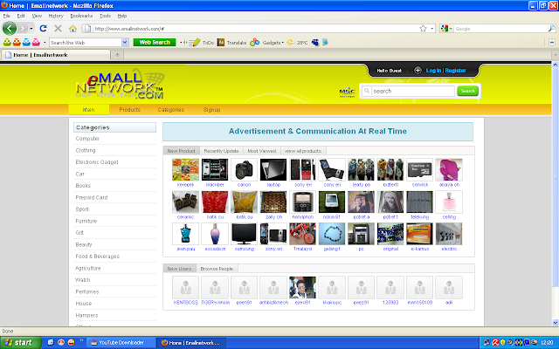Open the laptop product thumbnail
The height and width of the screenshot is (349, 559).
pos(273,170)
